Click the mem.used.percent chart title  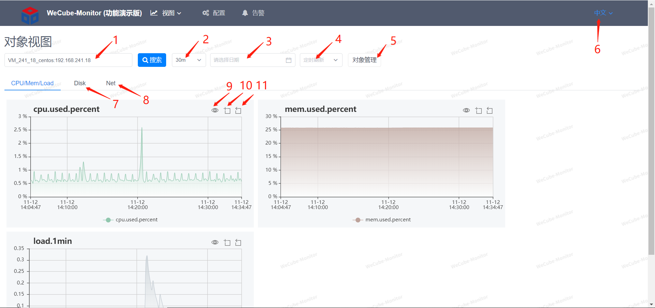click(x=321, y=109)
